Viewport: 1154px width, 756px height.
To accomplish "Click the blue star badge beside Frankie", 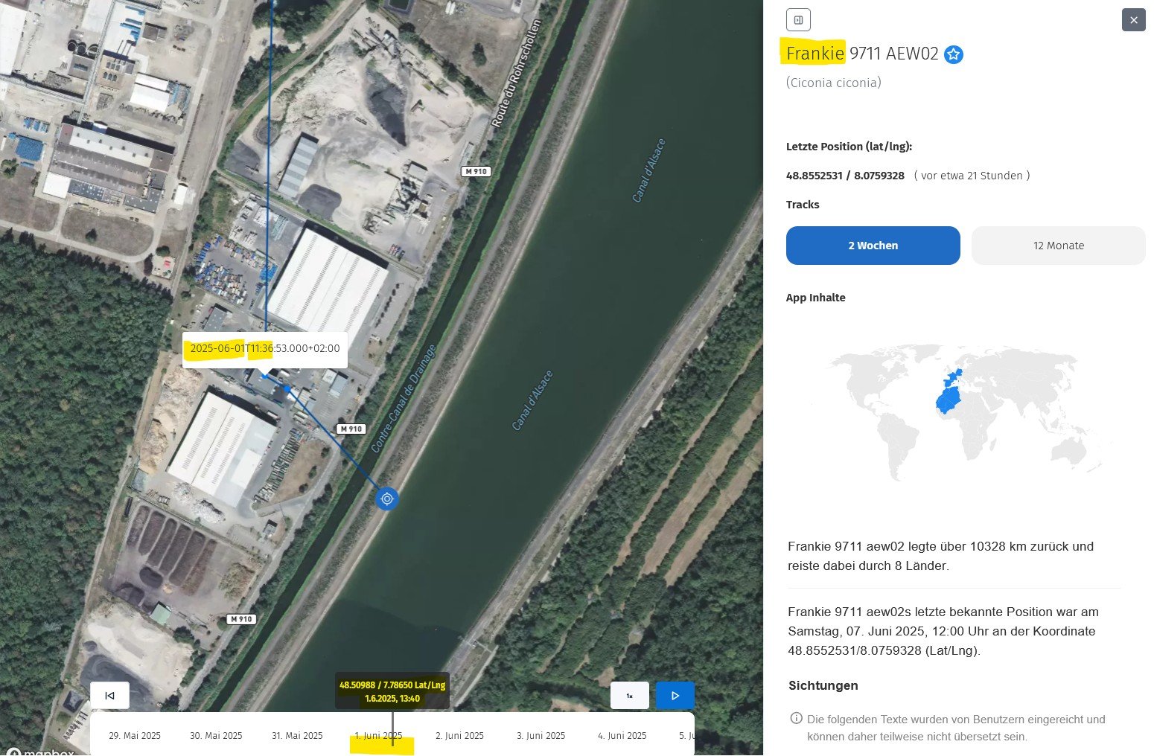I will point(954,54).
